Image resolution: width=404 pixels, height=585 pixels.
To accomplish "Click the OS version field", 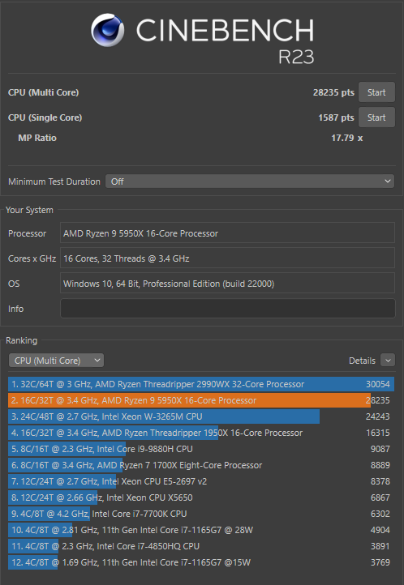I will click(x=227, y=283).
